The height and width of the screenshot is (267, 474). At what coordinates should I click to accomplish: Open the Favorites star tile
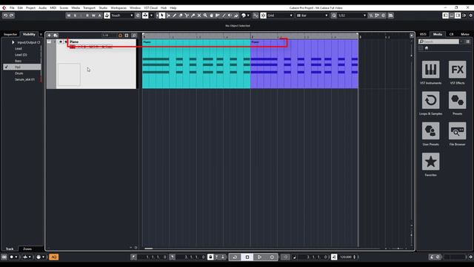[x=430, y=162]
